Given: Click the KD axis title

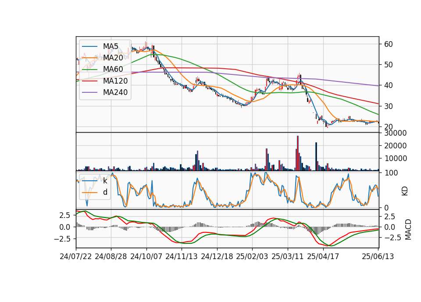Looking at the screenshot, I should [x=405, y=191].
